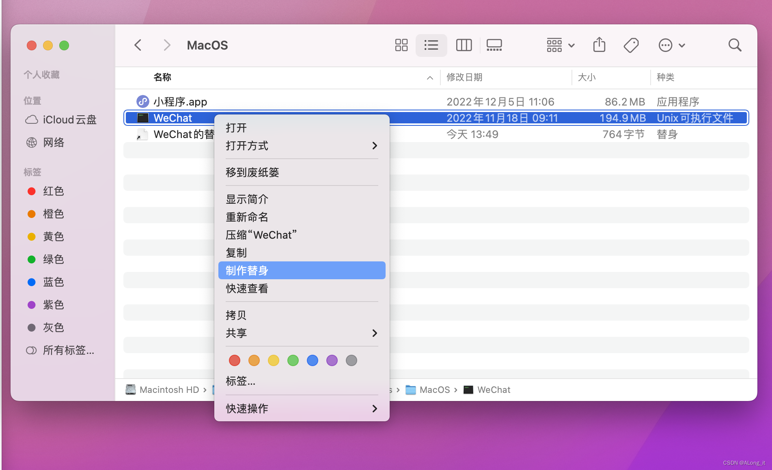Click the 小程序.app file icon
This screenshot has width=772, height=470.
point(142,101)
